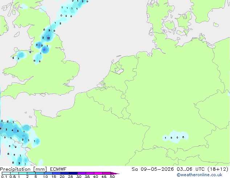The width and height of the screenshot is (230, 178).
Task: Click the 0.1–0.5 mm legend color box
Action: pyautogui.click(x=6, y=173)
